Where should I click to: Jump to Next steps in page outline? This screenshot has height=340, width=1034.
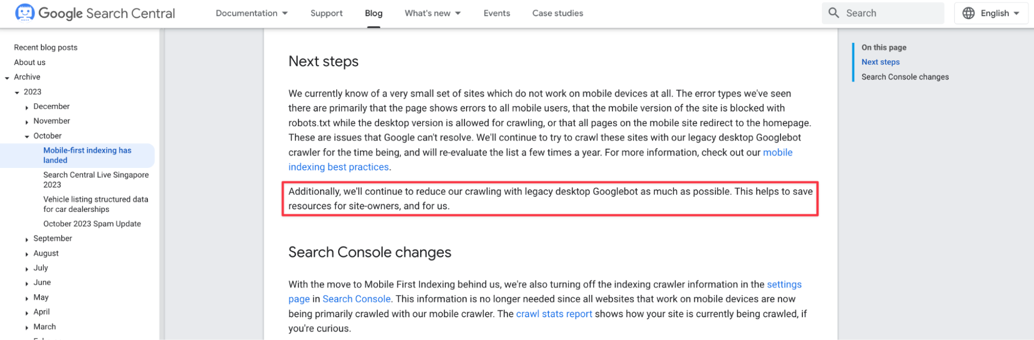880,62
